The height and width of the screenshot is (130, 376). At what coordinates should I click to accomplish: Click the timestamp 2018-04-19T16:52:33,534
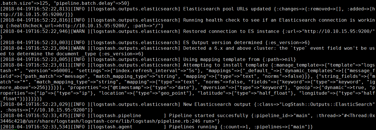35,127
